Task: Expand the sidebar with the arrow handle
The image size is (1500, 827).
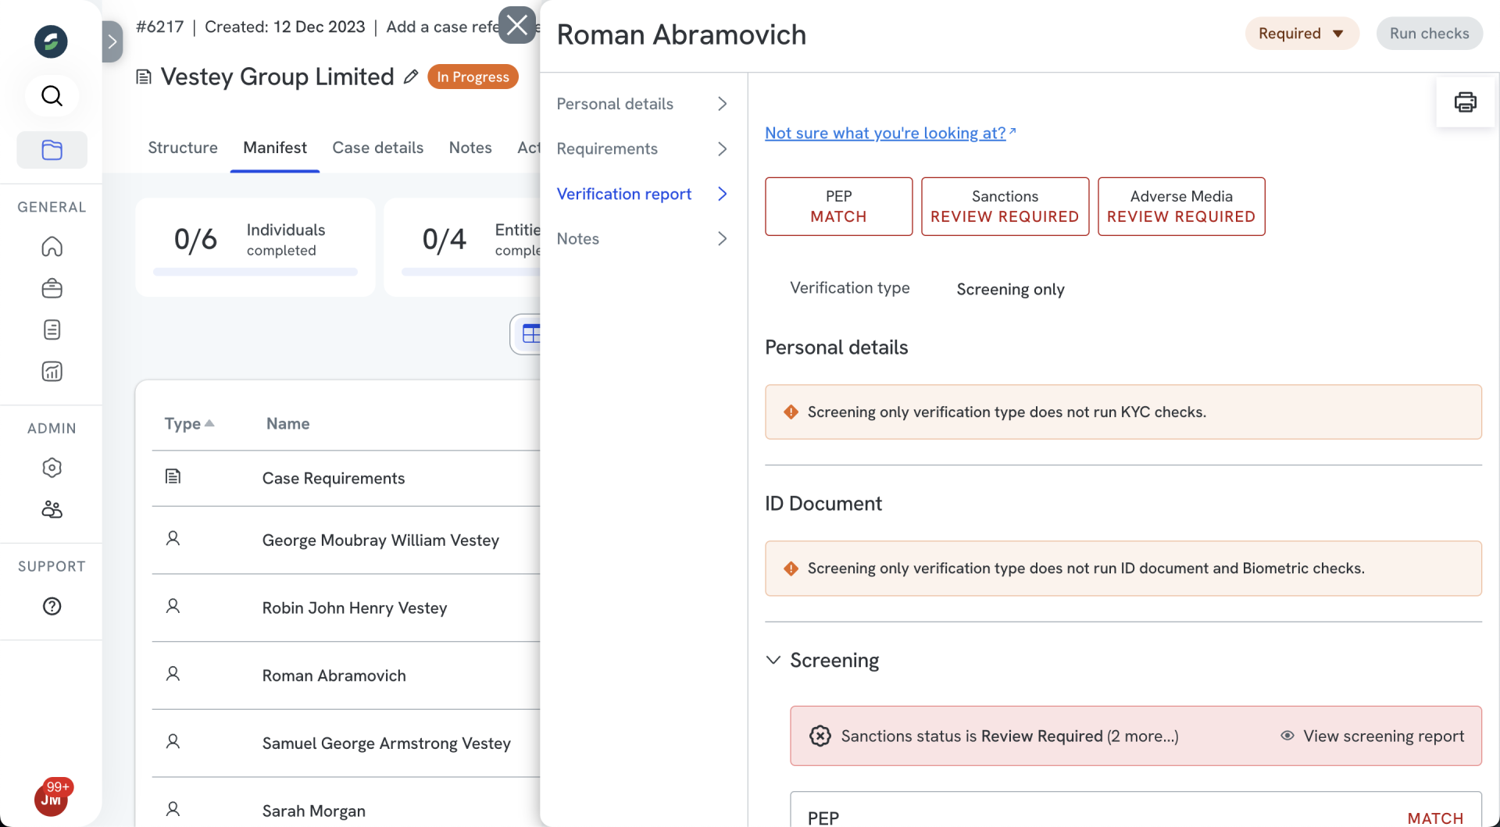Action: pos(112,41)
